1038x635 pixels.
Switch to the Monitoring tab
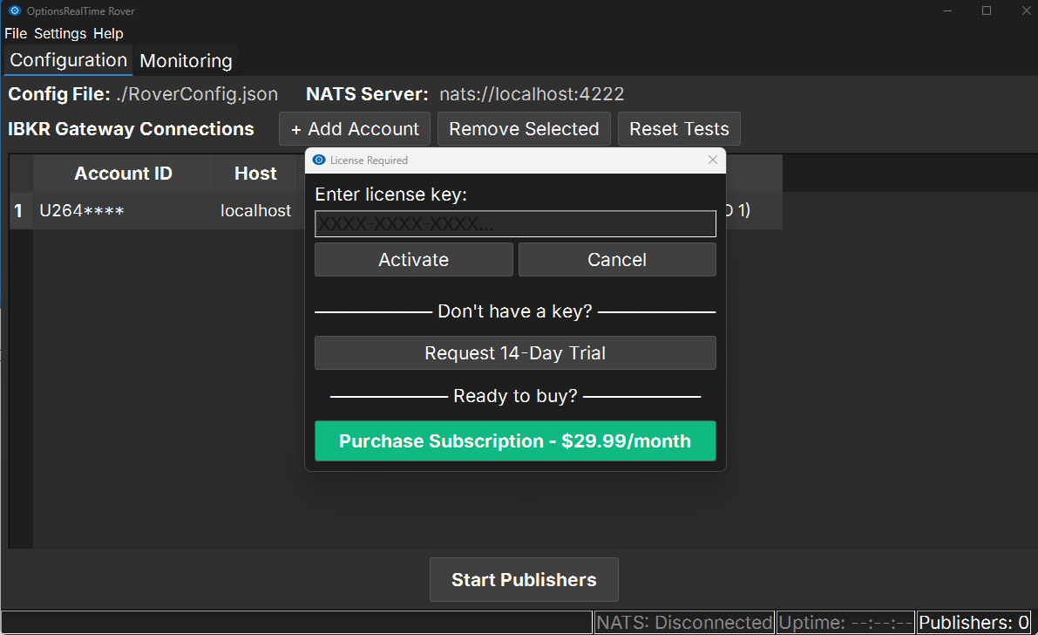tap(186, 61)
